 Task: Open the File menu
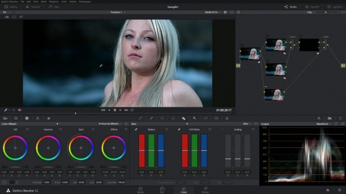(x=22, y=2)
